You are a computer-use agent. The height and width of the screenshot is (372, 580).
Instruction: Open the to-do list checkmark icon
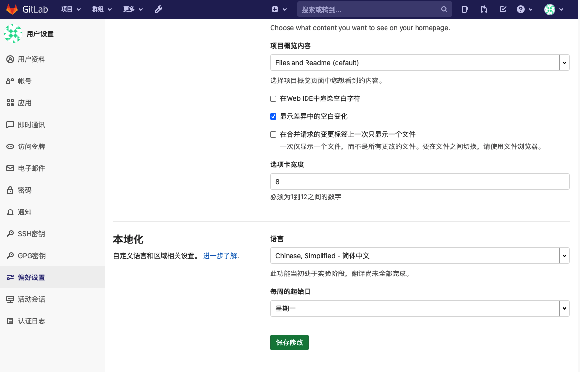pyautogui.click(x=503, y=9)
